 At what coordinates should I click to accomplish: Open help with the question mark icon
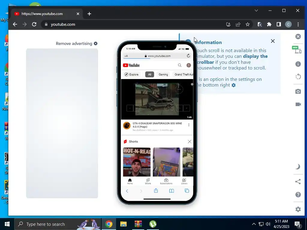click(298, 195)
